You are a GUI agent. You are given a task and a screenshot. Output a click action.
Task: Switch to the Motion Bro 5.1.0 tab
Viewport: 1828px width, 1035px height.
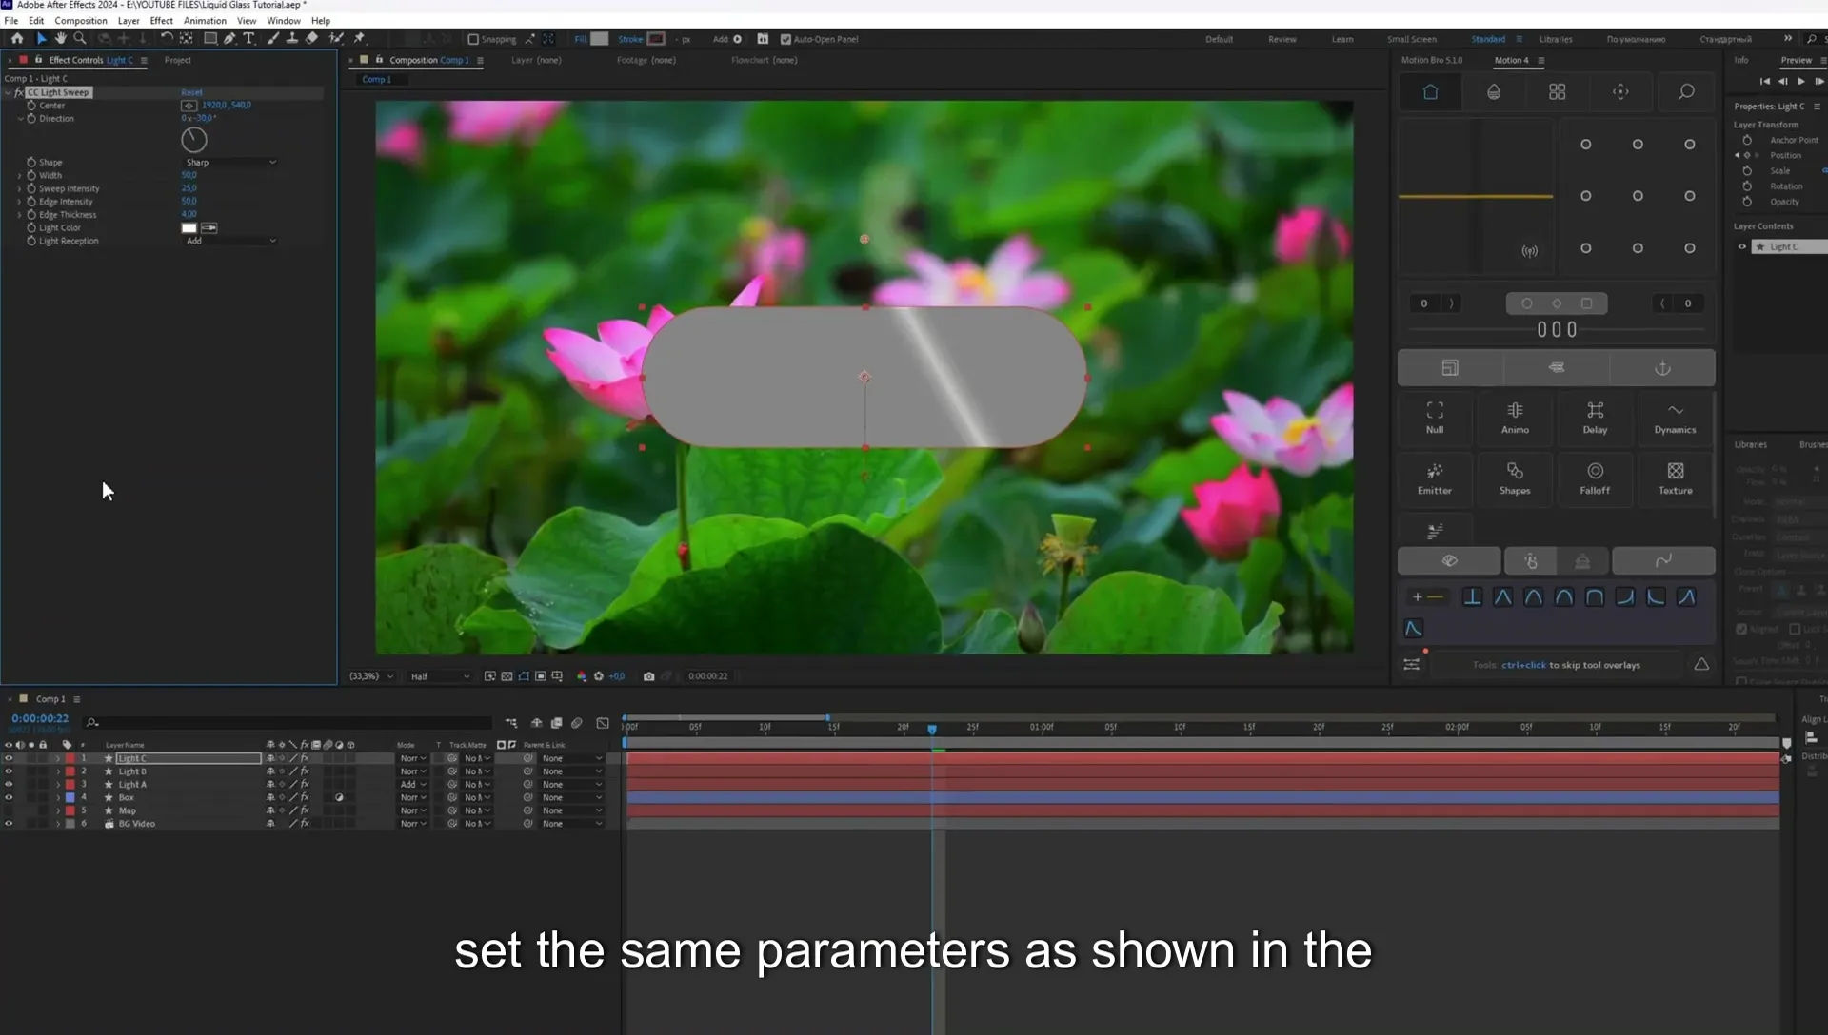[1431, 60]
